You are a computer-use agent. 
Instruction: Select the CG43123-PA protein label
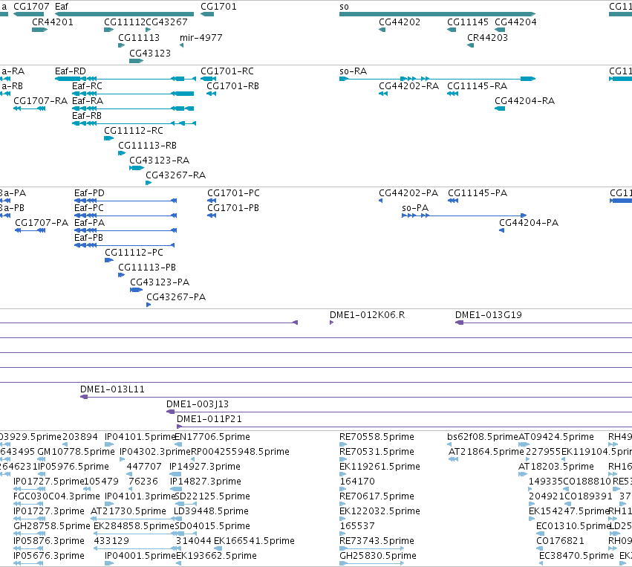[x=160, y=282]
